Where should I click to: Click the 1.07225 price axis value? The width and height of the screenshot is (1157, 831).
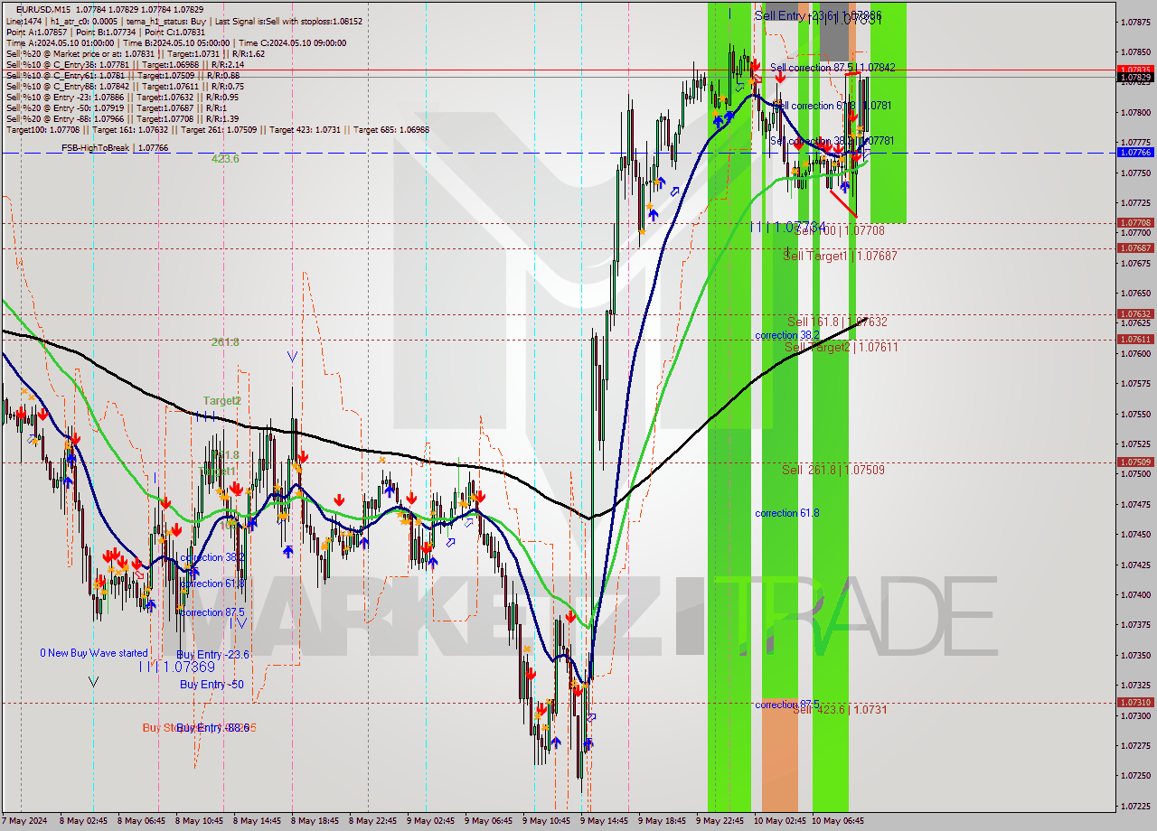point(1135,805)
